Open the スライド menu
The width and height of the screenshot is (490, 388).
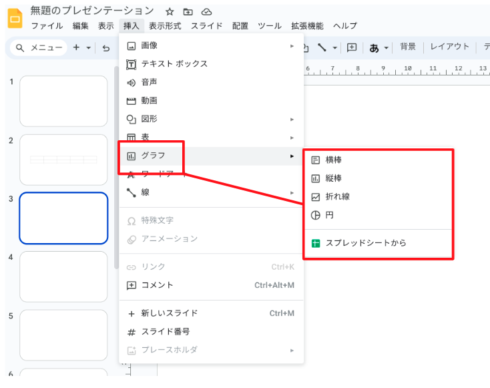pos(206,25)
